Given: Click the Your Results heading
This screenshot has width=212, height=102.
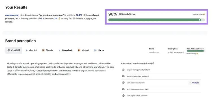Looking at the screenshot, I should (x=16, y=7).
